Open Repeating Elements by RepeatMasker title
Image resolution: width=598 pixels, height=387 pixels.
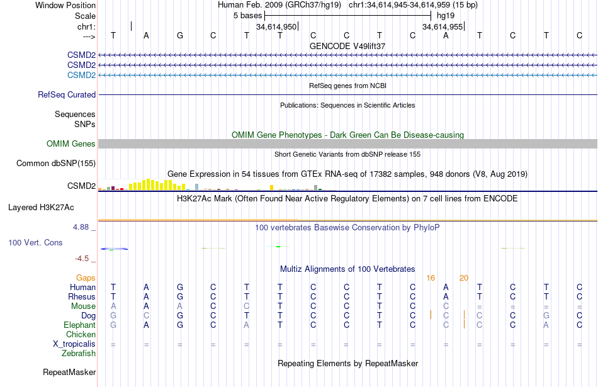(x=347, y=364)
